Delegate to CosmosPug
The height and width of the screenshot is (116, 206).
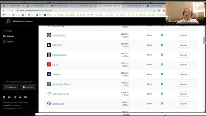(183, 35)
